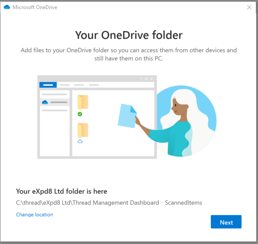Click the blue document held by the woman
258x244 pixels.
coord(127,116)
